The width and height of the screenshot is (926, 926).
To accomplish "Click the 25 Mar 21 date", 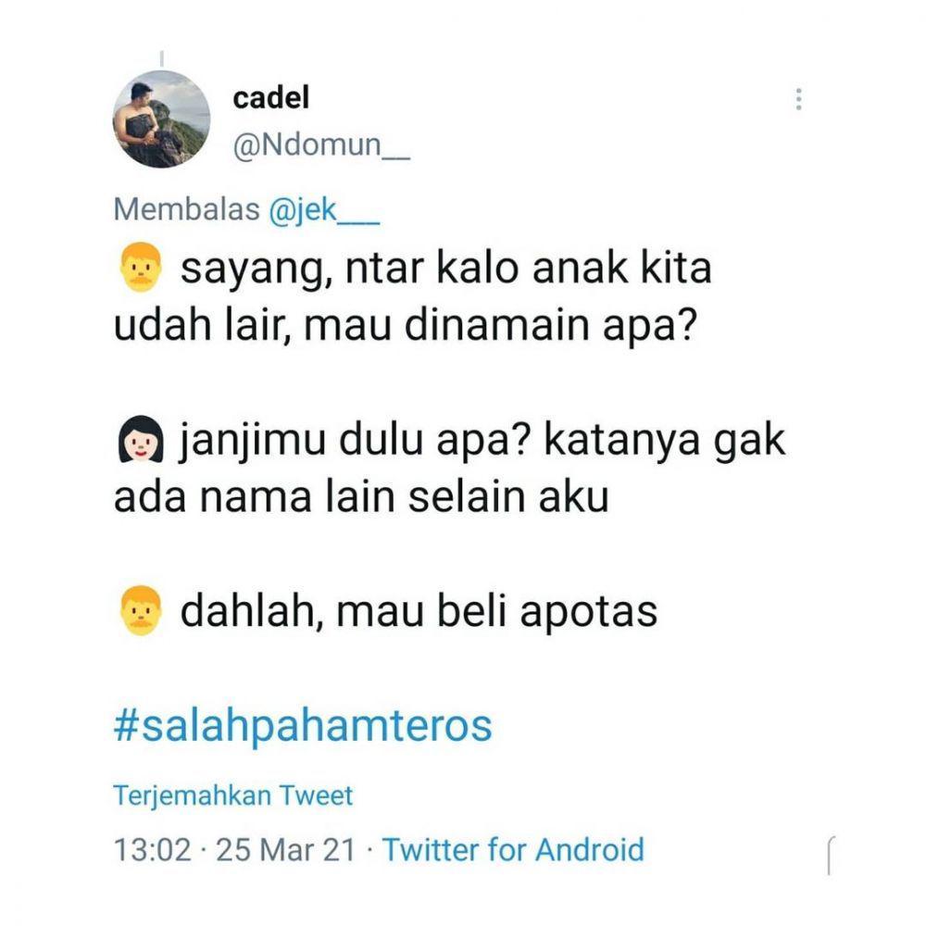I will [x=286, y=850].
